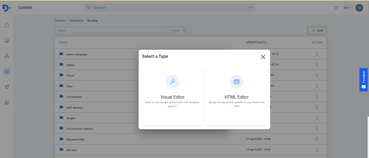Open the analytics chart sidebar icon
This screenshot has height=158, width=369.
7,102
